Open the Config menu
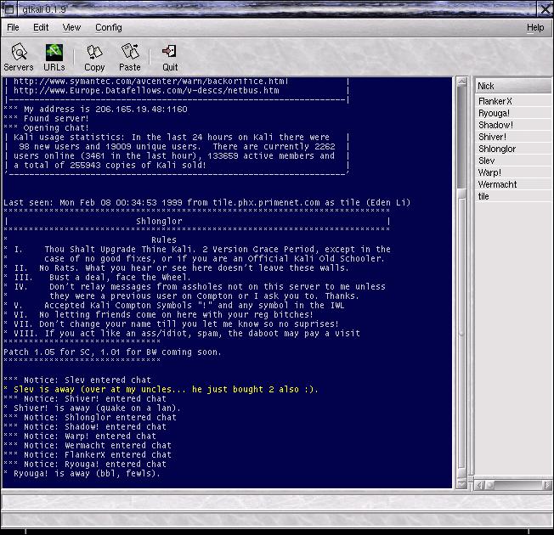This screenshot has height=535, width=554. click(108, 27)
